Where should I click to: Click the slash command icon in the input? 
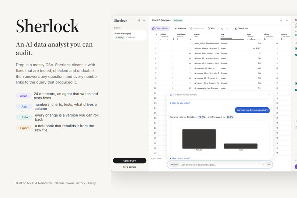[263, 165]
